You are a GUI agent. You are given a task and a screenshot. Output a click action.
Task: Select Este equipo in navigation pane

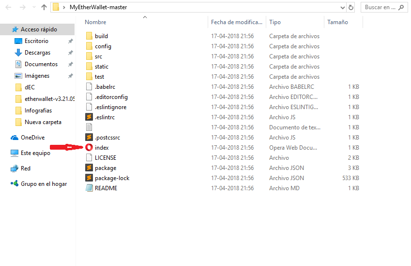pyautogui.click(x=35, y=153)
